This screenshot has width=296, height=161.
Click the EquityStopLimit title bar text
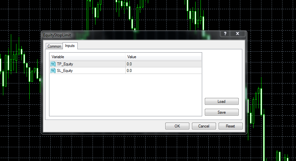point(57,35)
